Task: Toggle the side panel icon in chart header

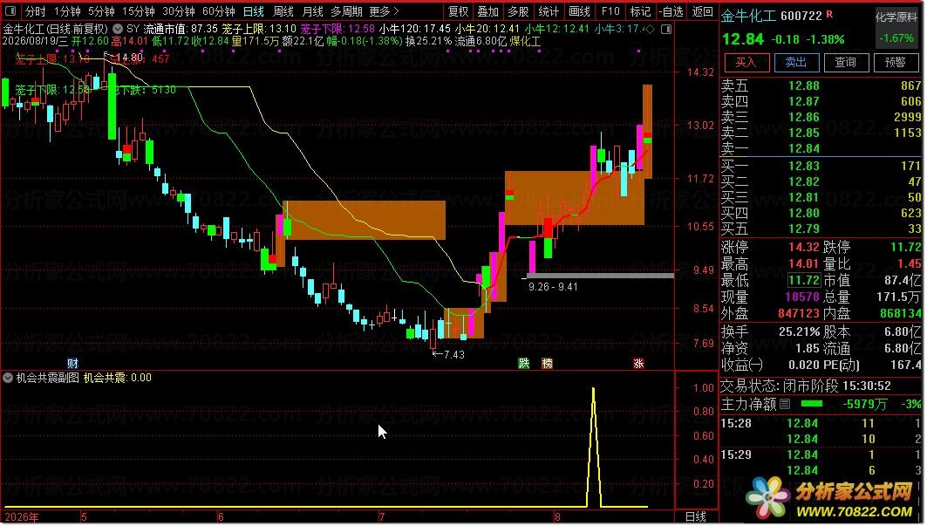Action: 666,29
